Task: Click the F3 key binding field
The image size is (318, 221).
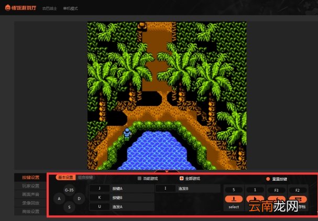Action: coord(276,190)
